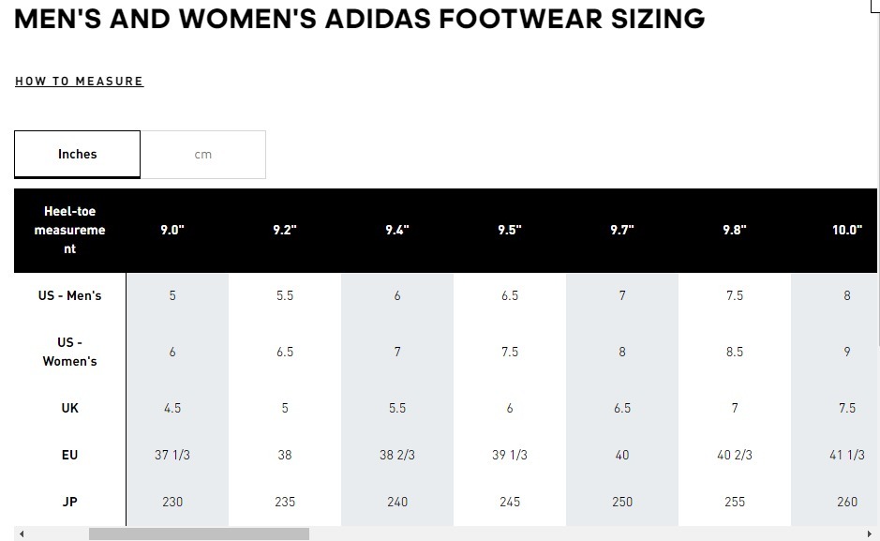The image size is (880, 541).
Task: Select UK size 4.5 cell
Action: click(x=172, y=408)
